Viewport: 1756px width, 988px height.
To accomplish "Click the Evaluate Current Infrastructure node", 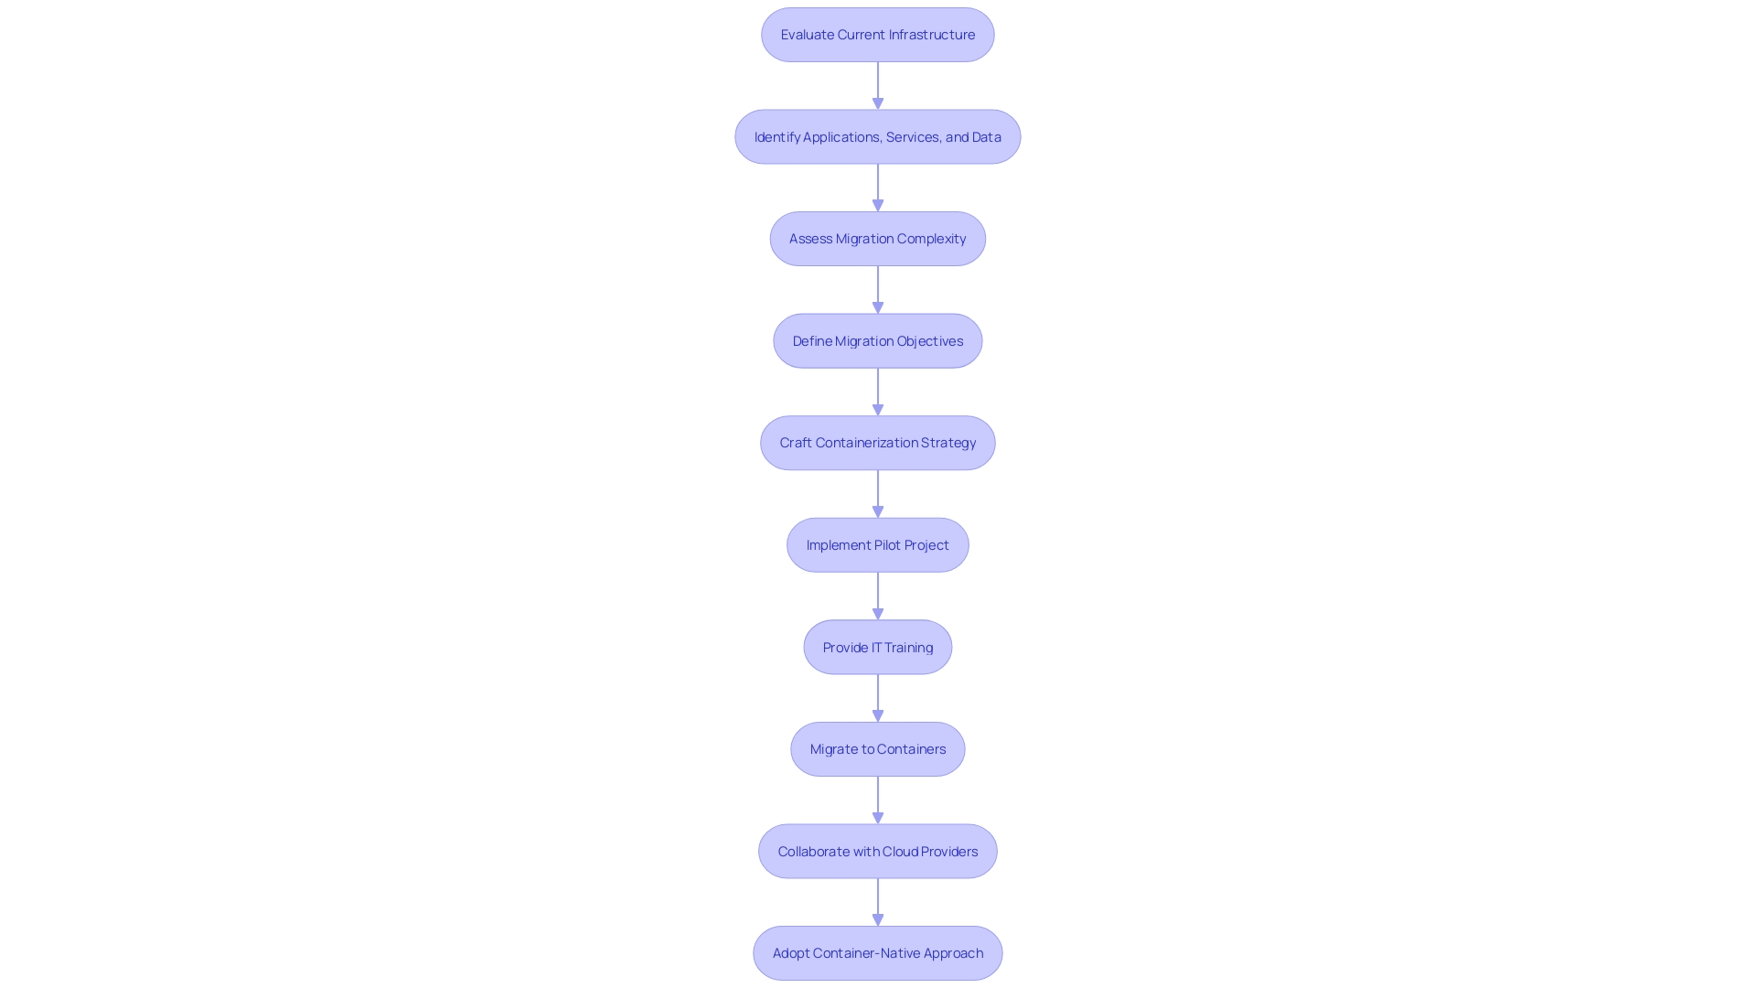I will 878,34.
